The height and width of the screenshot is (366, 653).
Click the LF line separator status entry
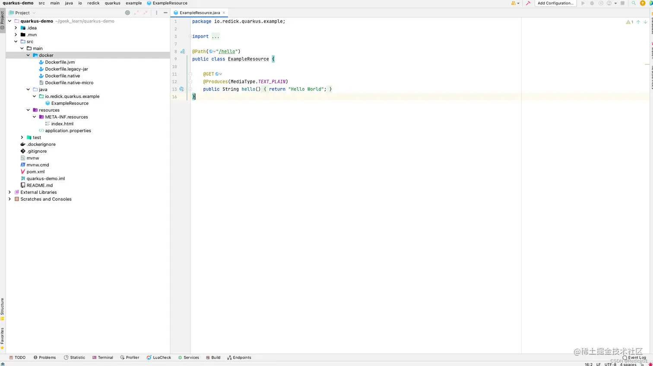[599, 364]
